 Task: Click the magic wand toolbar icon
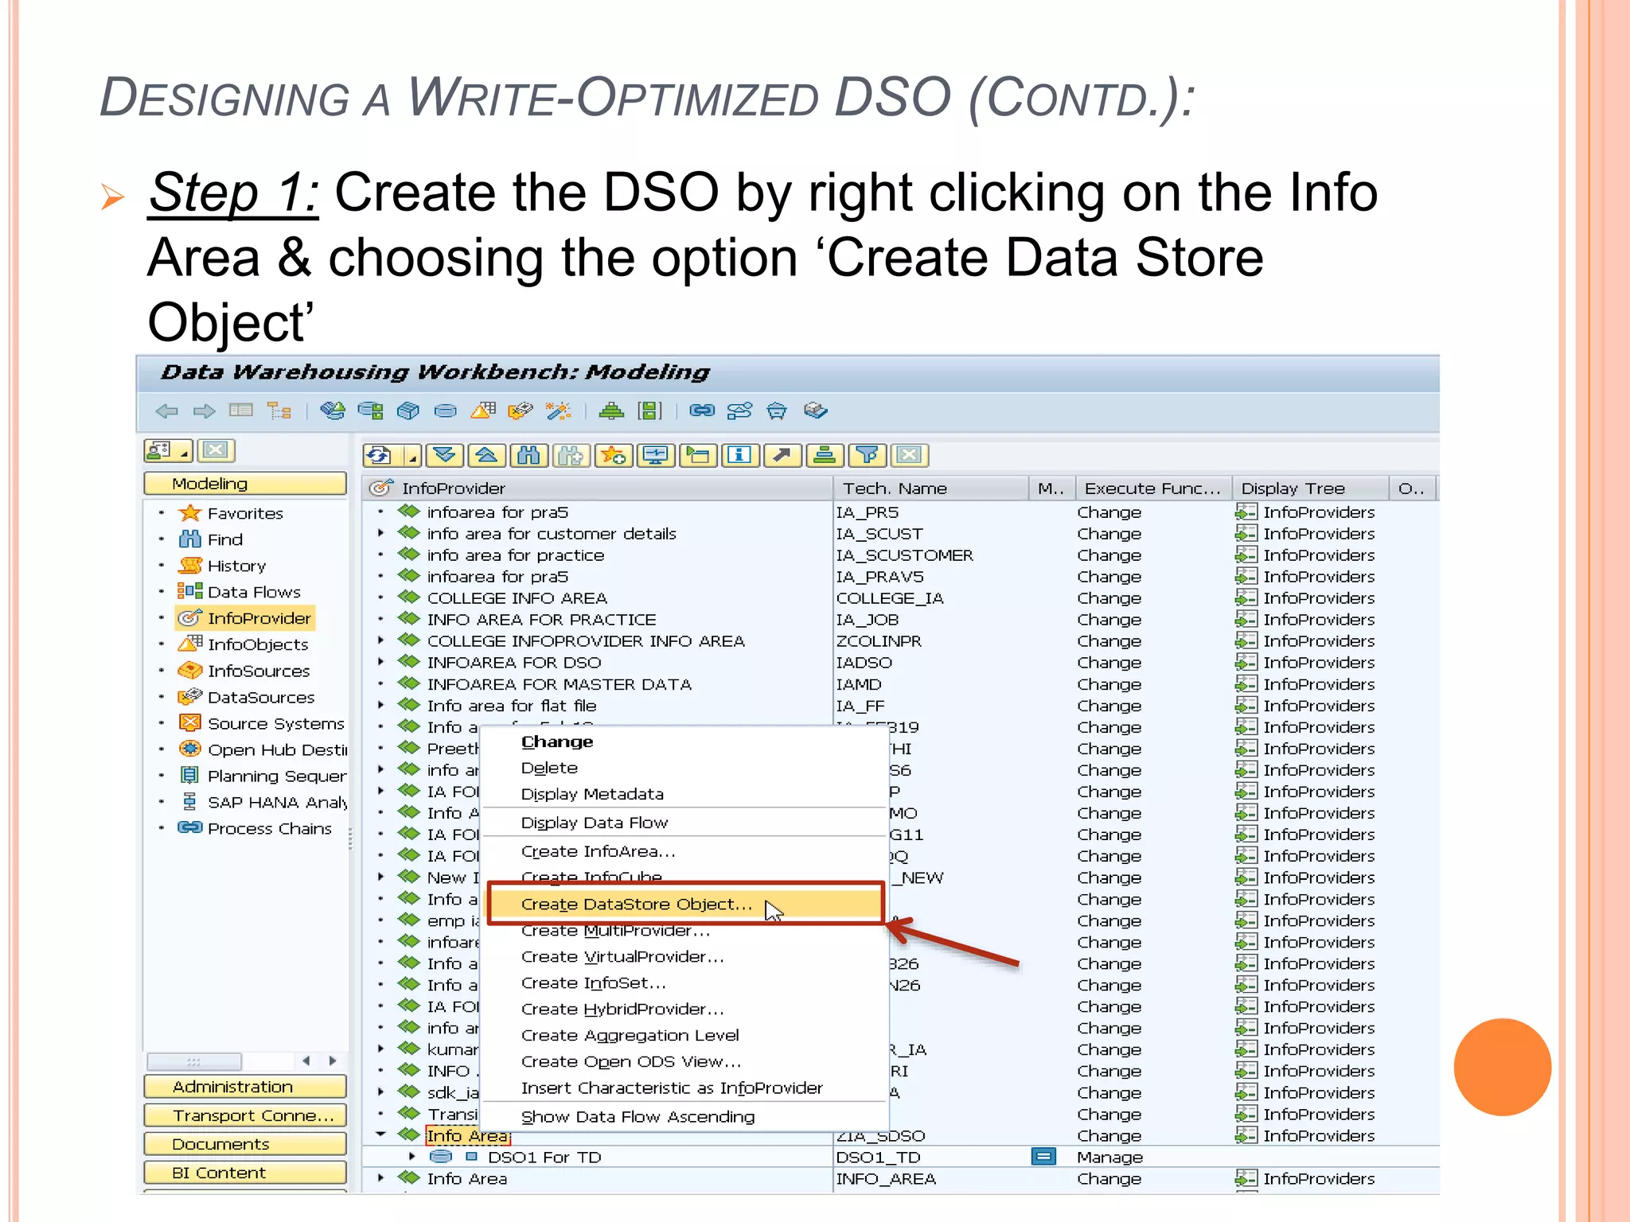click(x=559, y=411)
